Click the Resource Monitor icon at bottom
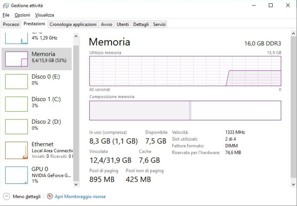Image resolution: width=297 pixels, height=206 pixels. pyautogui.click(x=50, y=196)
